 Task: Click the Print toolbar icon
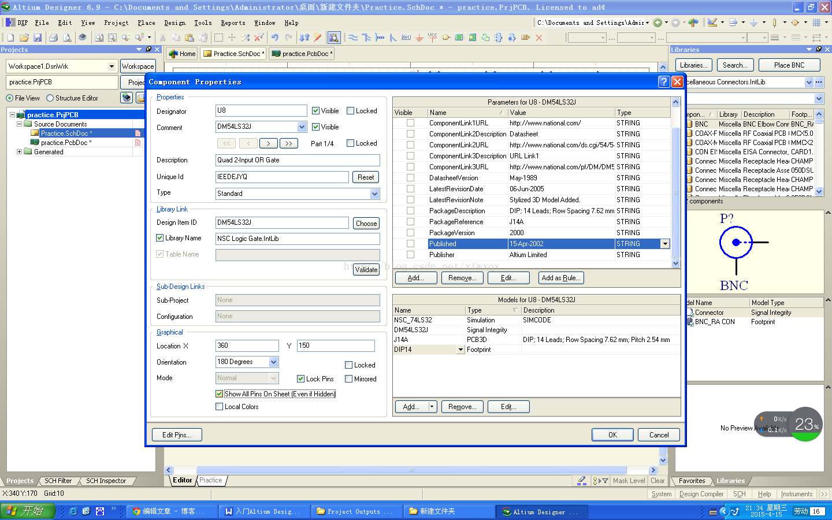[53, 38]
